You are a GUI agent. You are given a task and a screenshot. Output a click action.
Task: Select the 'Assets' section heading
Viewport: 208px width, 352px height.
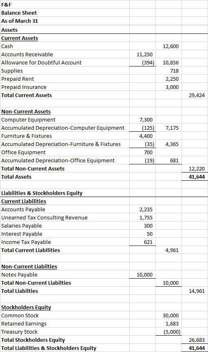click(x=9, y=30)
